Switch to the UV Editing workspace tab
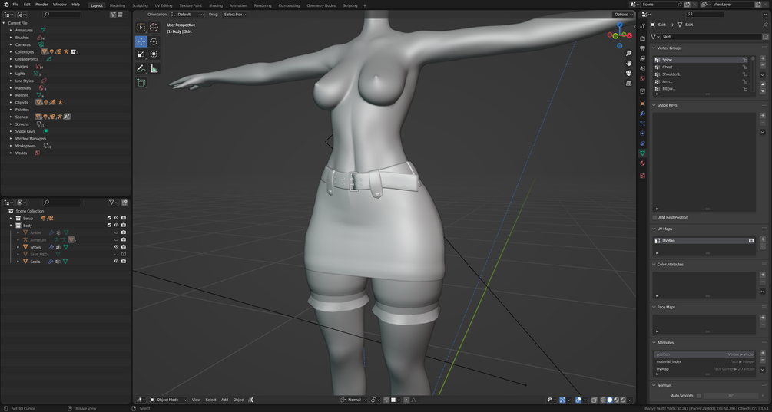Viewport: 772px width, 412px height. pos(164,5)
